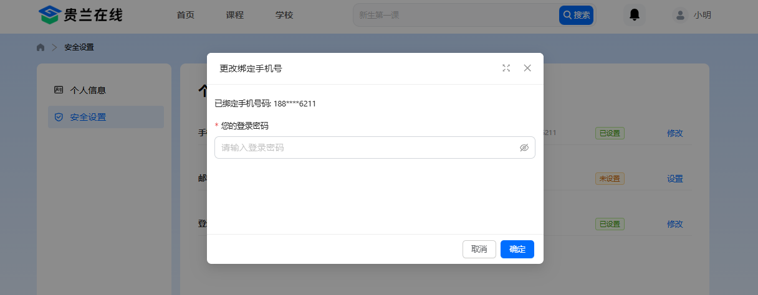Close the 更改绑定手机号 dialog
The height and width of the screenshot is (295, 758).
point(527,68)
